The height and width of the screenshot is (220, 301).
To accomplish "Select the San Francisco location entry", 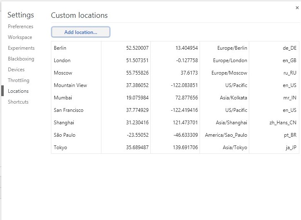I will pyautogui.click(x=68, y=110).
